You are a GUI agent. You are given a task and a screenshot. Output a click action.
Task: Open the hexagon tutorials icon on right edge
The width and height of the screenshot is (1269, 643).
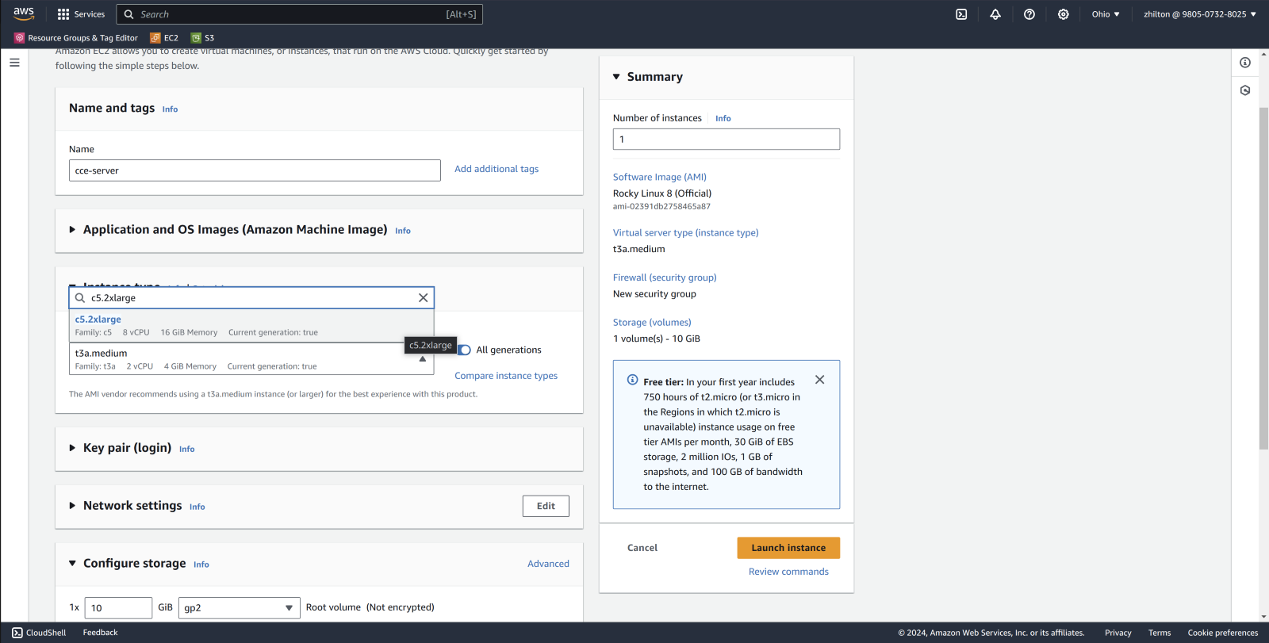(x=1245, y=90)
